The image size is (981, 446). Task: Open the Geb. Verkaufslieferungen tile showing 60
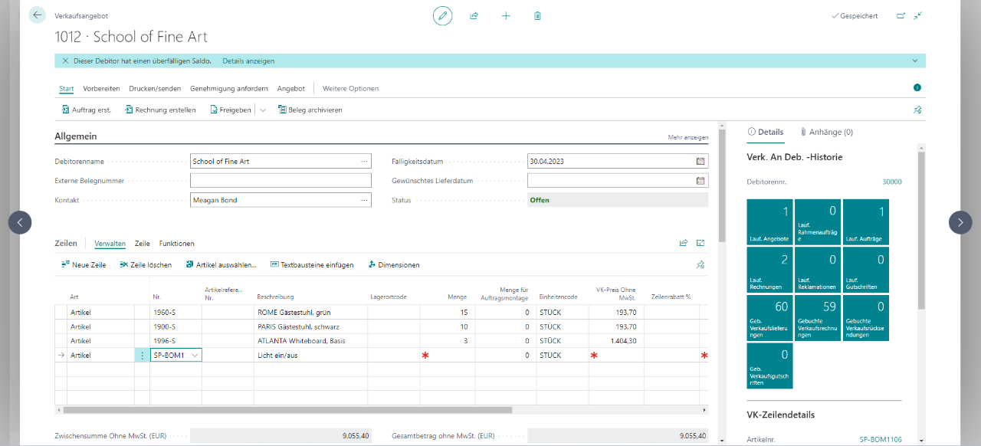tap(769, 317)
